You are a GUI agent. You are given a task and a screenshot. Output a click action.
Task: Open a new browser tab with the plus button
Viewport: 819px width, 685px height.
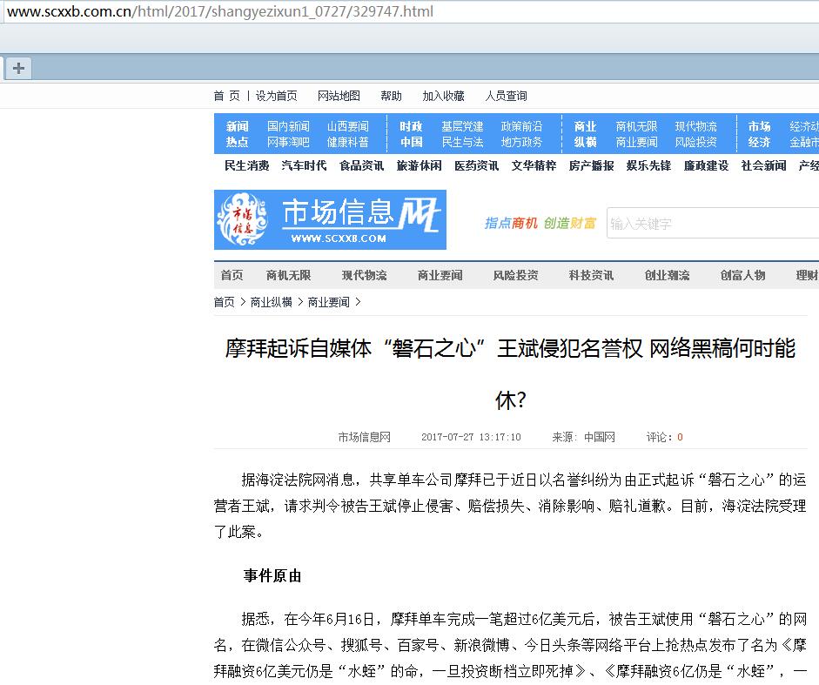(x=18, y=69)
